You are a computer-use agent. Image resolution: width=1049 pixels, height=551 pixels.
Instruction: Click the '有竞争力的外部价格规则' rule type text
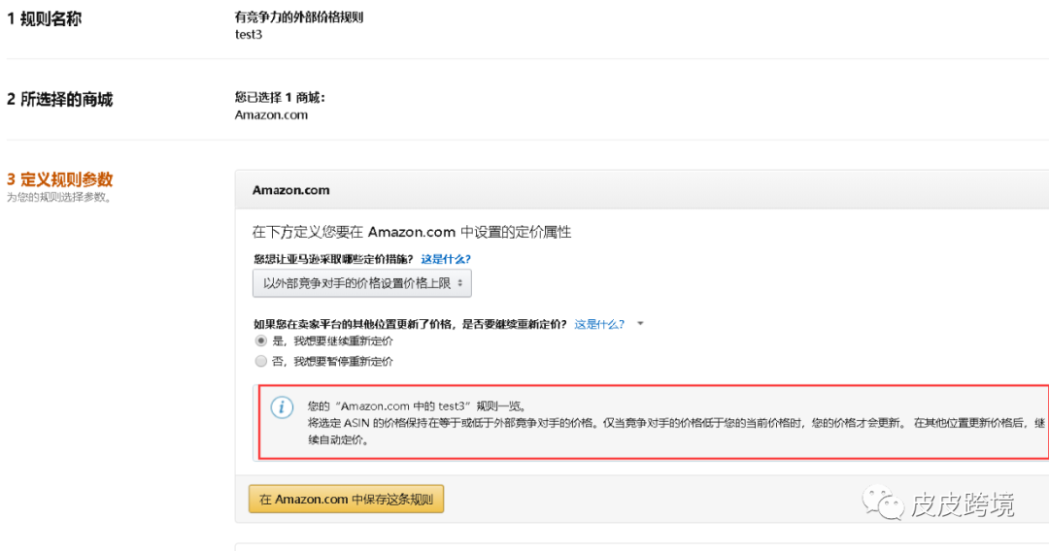(x=299, y=17)
